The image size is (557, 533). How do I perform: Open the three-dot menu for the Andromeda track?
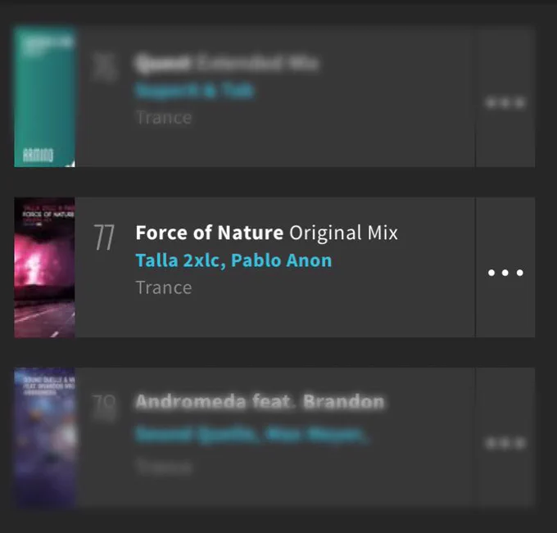505,443
